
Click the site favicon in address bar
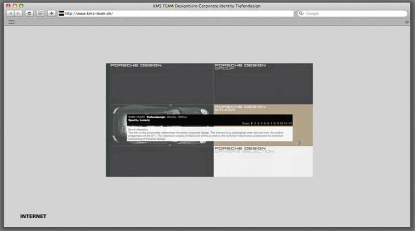[61, 13]
